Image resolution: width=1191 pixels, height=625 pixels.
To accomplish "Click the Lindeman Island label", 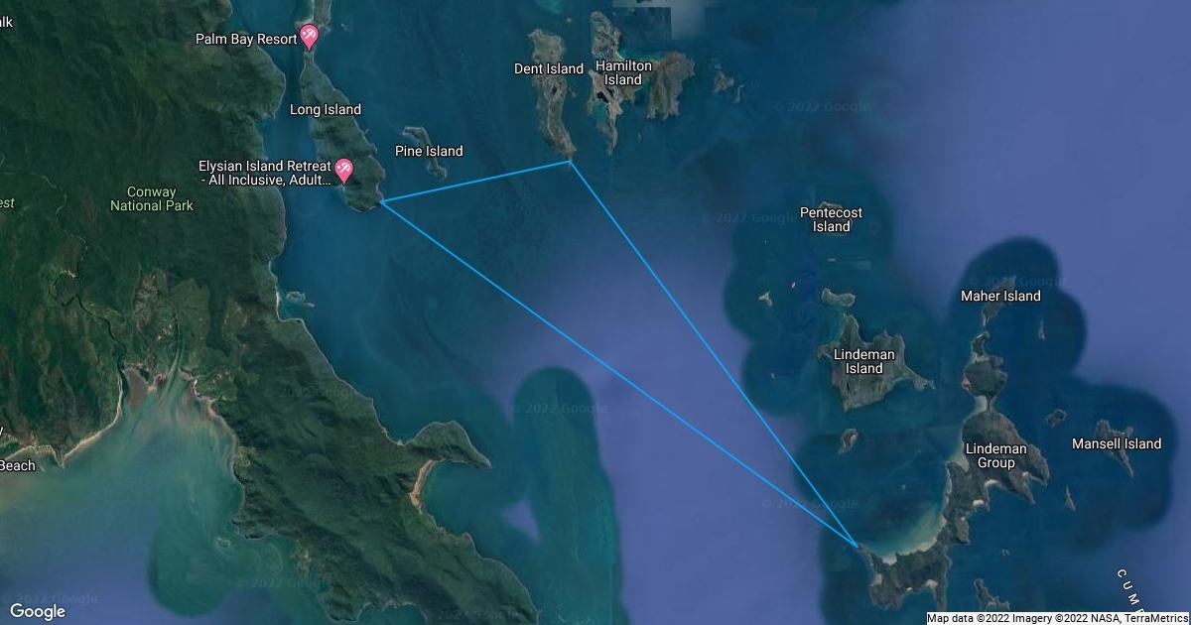I will pos(863,361).
